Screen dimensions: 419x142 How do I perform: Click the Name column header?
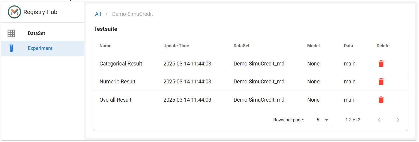point(105,46)
